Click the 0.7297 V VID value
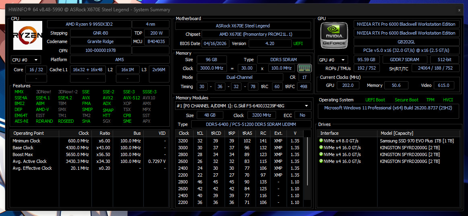The width and height of the screenshot is (468, 216). (x=157, y=161)
